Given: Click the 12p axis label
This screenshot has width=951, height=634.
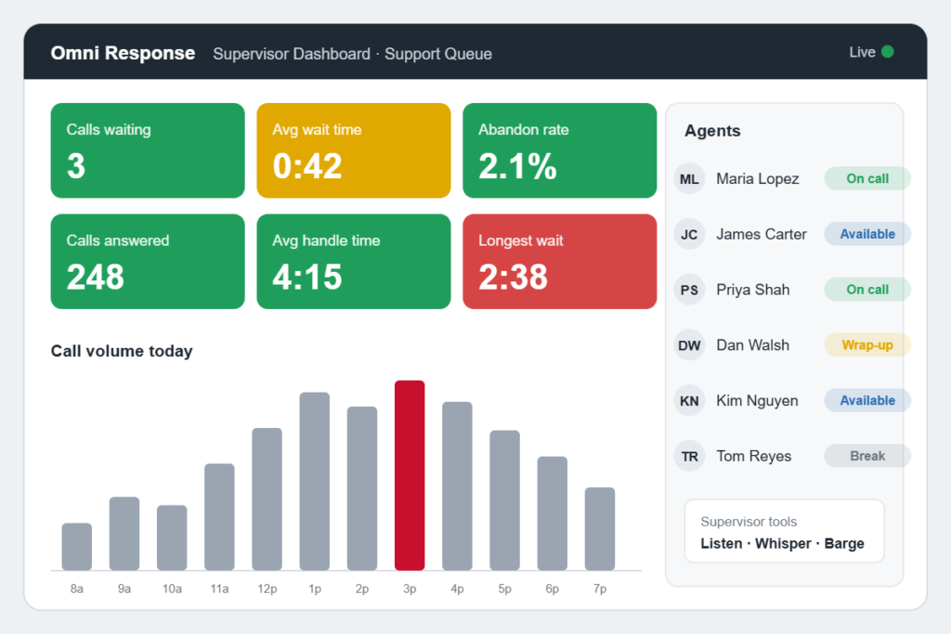Looking at the screenshot, I should tap(267, 589).
